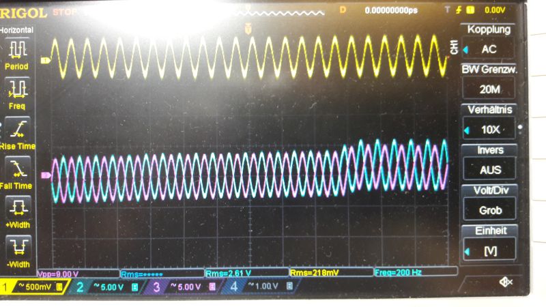Select channel 2 tab showing 5.00 V
546x307 pixels.
point(107,287)
